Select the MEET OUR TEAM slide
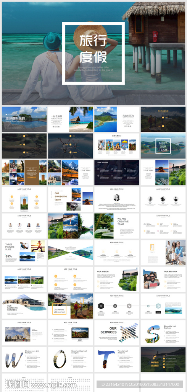This screenshot has height=392, width=187. pos(163,146)
